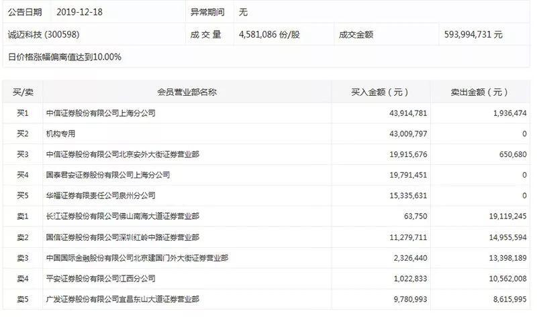The height and width of the screenshot is (317, 537).
Task: Select sell amount 10,562,008
Action: (x=508, y=279)
